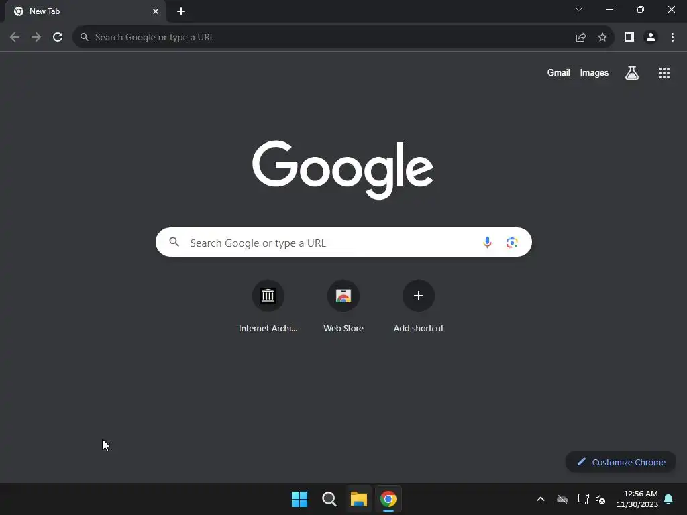The image size is (687, 515).
Task: Select the New Tab tab
Action: click(85, 11)
